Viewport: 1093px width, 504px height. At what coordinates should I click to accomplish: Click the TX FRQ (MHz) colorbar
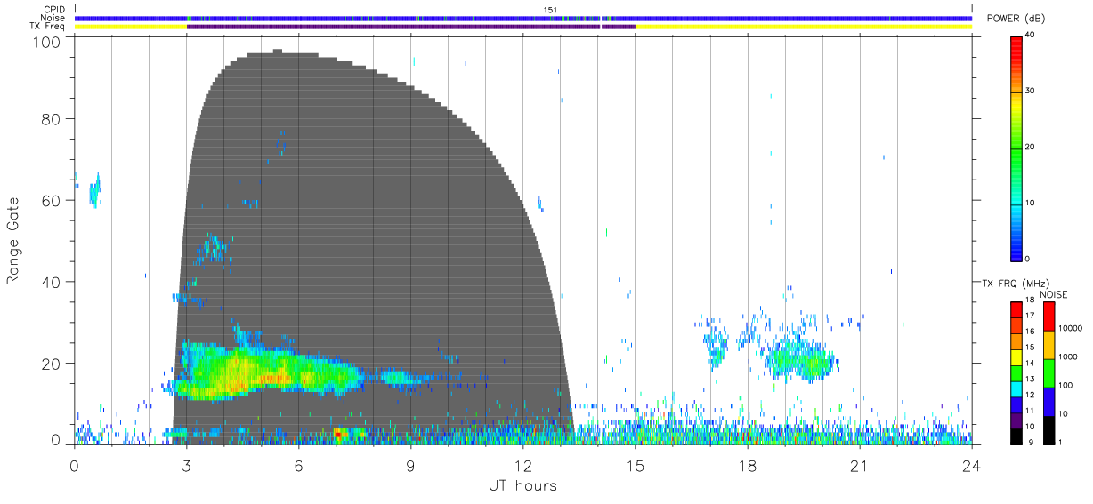[1016, 372]
